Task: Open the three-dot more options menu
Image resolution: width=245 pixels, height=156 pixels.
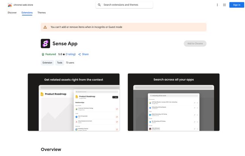Action: (217, 5)
